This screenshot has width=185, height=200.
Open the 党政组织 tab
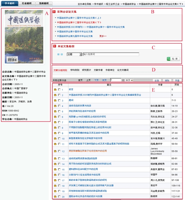44,3
